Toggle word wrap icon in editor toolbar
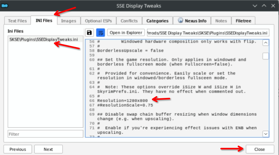Screen dimensions: 279x155 [101, 33]
